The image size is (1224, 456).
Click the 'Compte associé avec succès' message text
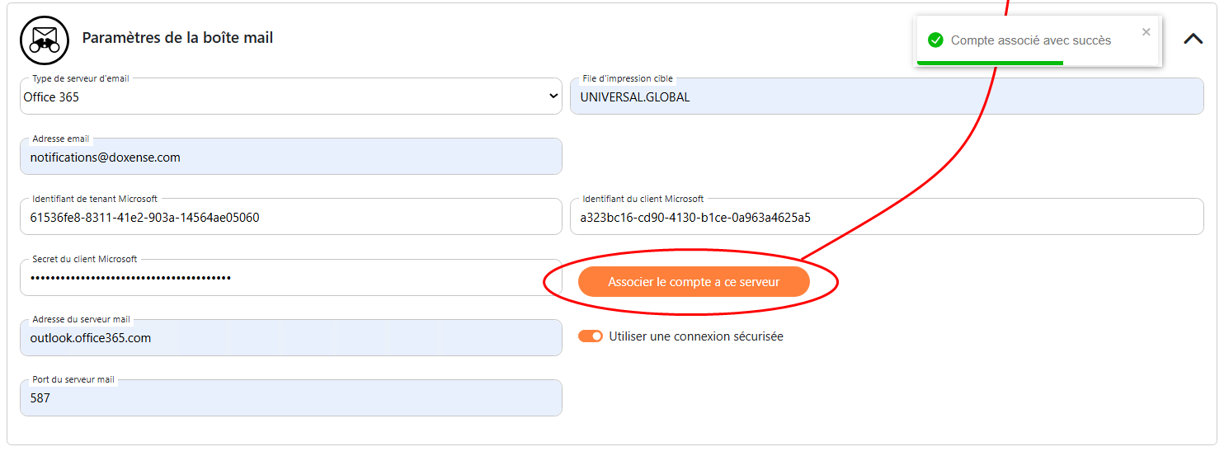coord(1030,40)
